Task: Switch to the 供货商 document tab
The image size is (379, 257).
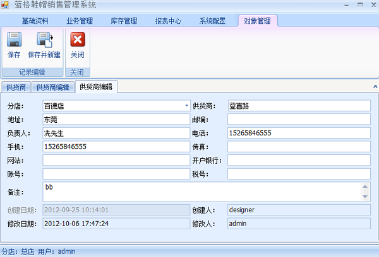Action: click(x=16, y=88)
